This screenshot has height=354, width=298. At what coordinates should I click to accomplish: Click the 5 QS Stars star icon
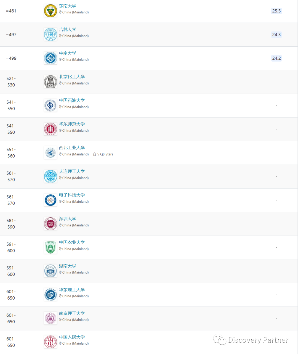coord(95,154)
